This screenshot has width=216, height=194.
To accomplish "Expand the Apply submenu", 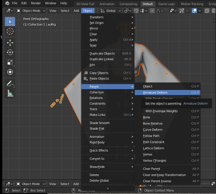I will point(108,40).
